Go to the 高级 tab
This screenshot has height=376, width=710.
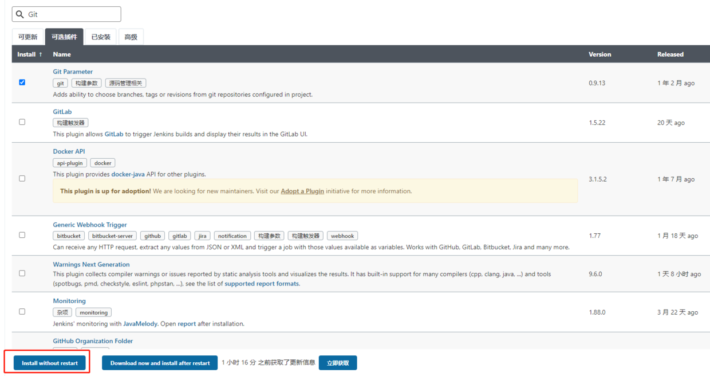[x=131, y=37]
